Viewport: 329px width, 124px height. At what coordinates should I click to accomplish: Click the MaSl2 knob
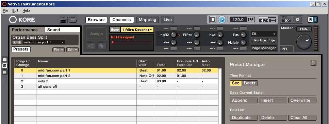point(174,35)
